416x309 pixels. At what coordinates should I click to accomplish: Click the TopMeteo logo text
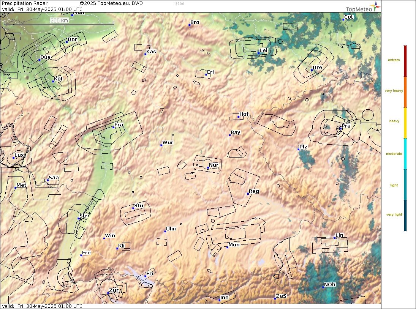click(359, 9)
